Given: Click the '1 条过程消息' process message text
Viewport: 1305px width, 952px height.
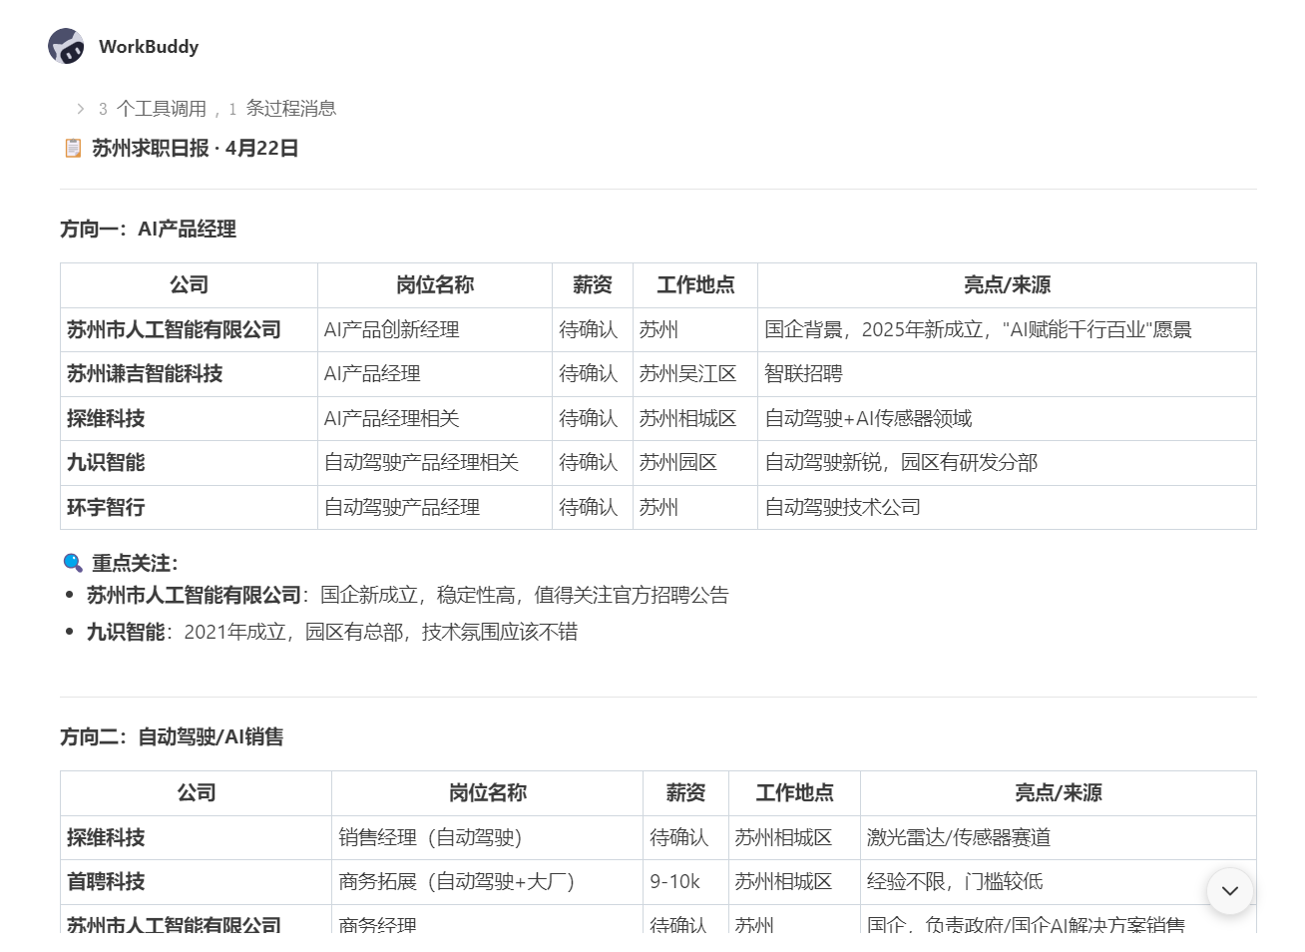Looking at the screenshot, I should pos(282,109).
